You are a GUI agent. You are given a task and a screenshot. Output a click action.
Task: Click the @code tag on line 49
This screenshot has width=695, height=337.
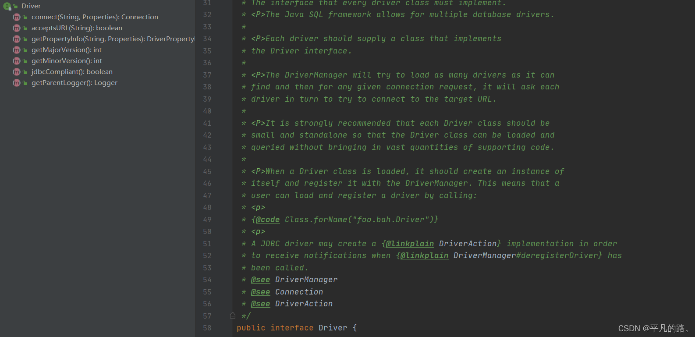click(267, 220)
